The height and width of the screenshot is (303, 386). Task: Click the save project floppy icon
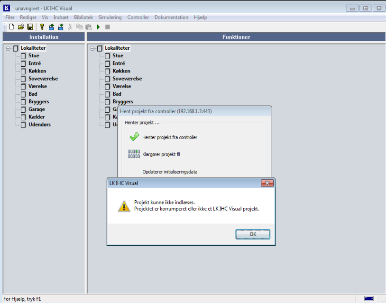pyautogui.click(x=30, y=27)
